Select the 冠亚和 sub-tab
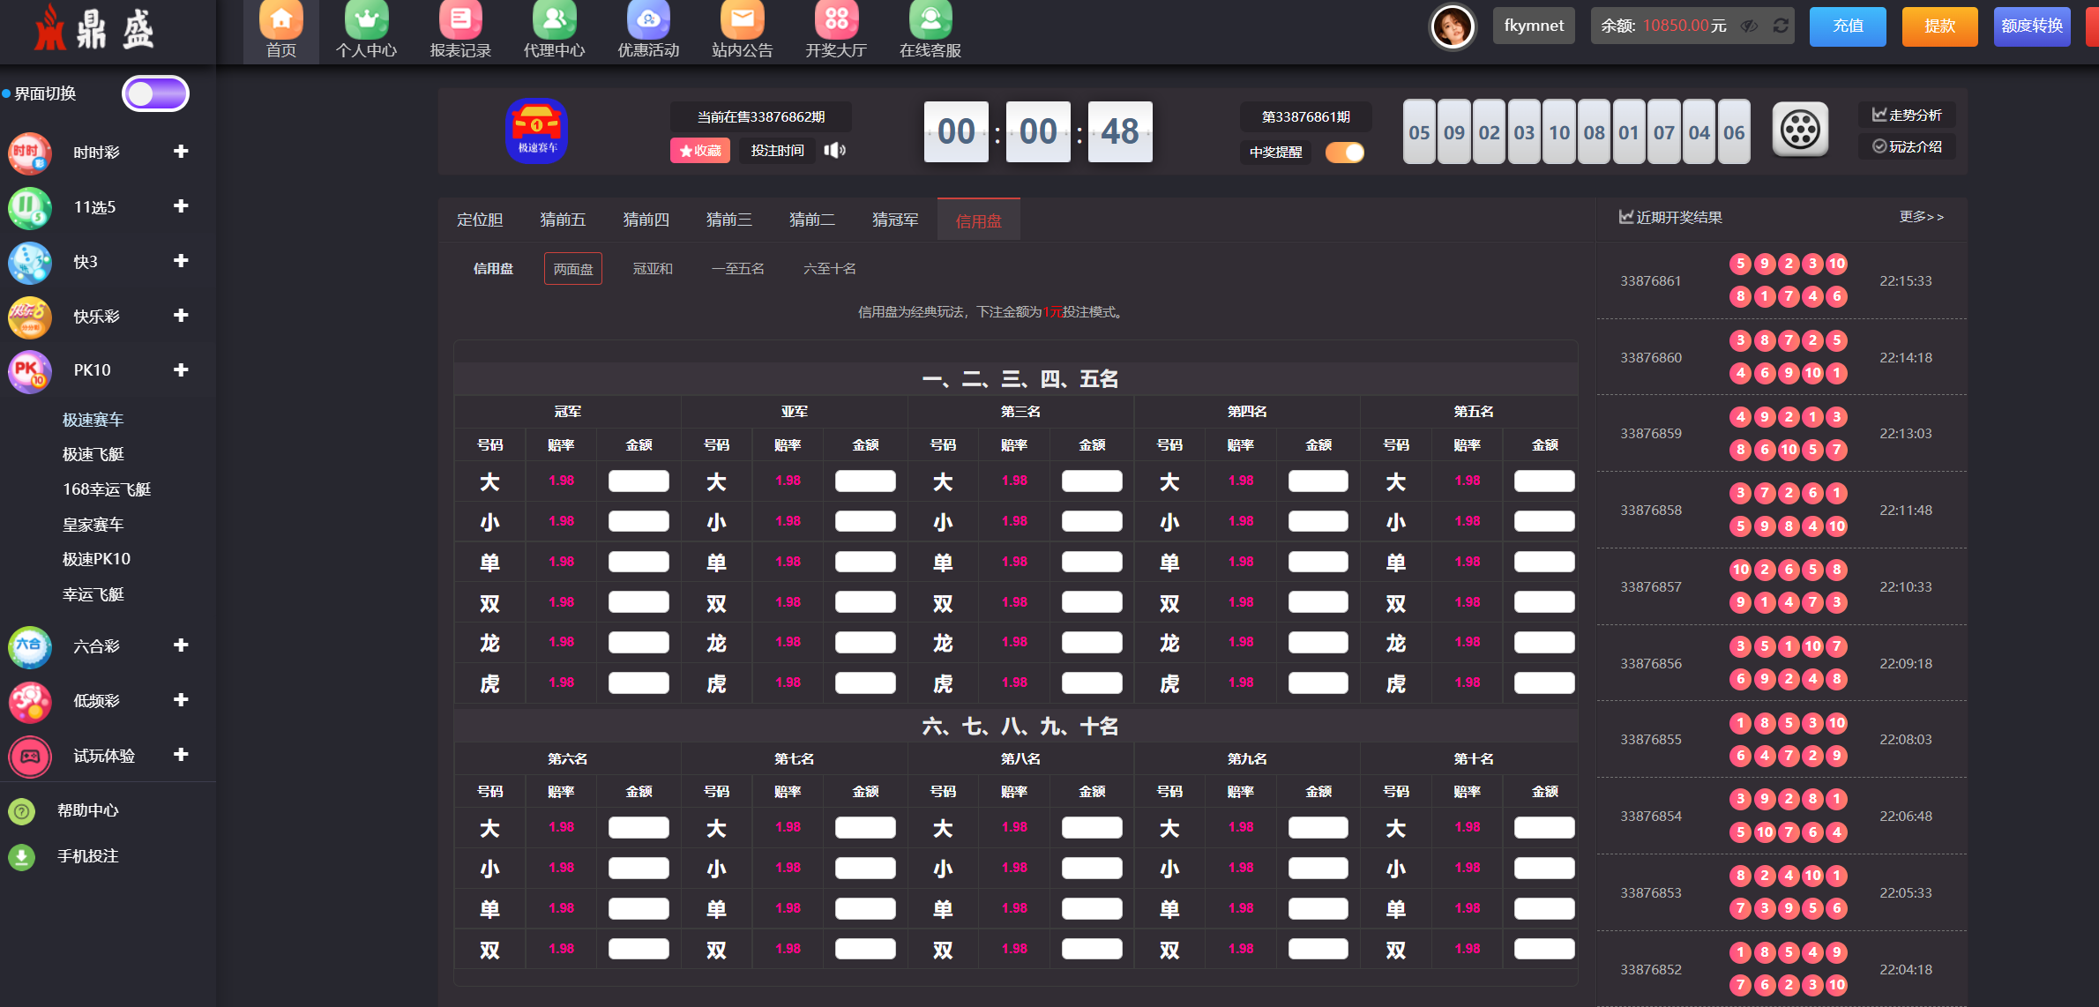2099x1007 pixels. 653,269
